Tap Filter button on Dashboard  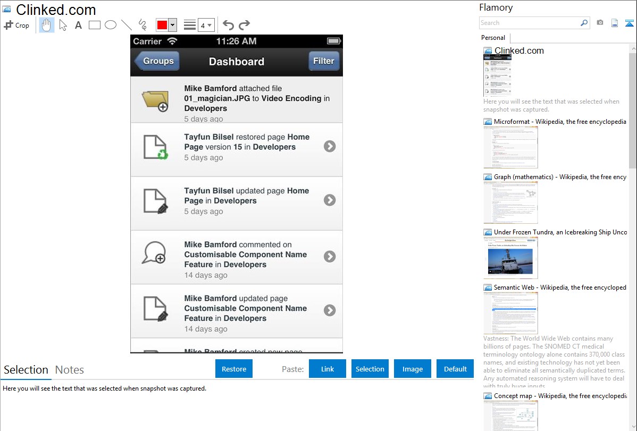(x=324, y=61)
